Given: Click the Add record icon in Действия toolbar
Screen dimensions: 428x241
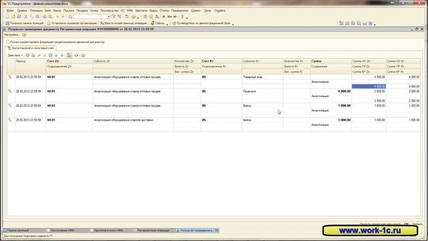Looking at the screenshot, I should point(27,56).
